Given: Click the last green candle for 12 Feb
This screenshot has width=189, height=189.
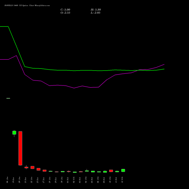Looking at the screenshot, I should point(123,170).
